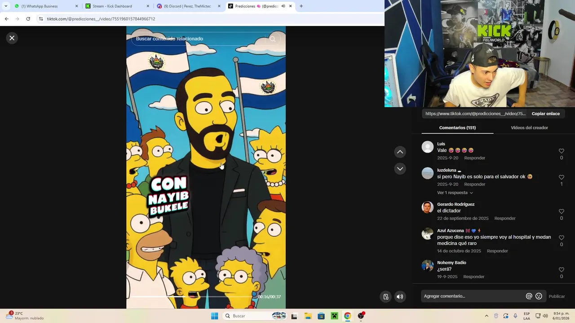Reply to Luis's comment via Responder

[474, 158]
